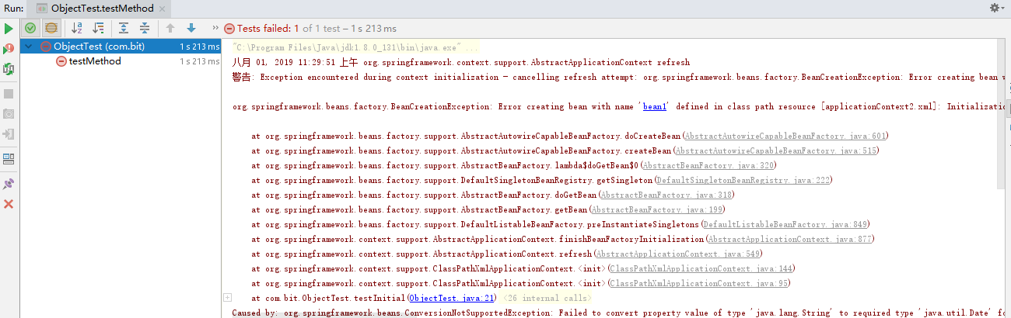Click plus fold icon beside testInitial line
Image resolution: width=1011 pixels, height=318 pixels.
point(227,297)
